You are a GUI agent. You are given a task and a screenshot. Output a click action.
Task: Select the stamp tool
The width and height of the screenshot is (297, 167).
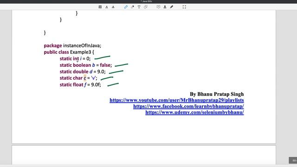165,7
